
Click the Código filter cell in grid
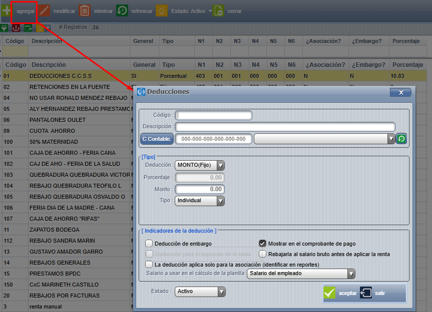click(16, 51)
